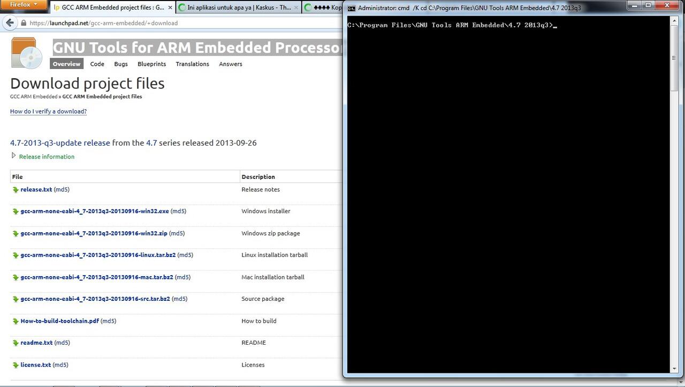Click the download arrow icon beside win32.zip
This screenshot has width=685, height=387.
pyautogui.click(x=16, y=233)
